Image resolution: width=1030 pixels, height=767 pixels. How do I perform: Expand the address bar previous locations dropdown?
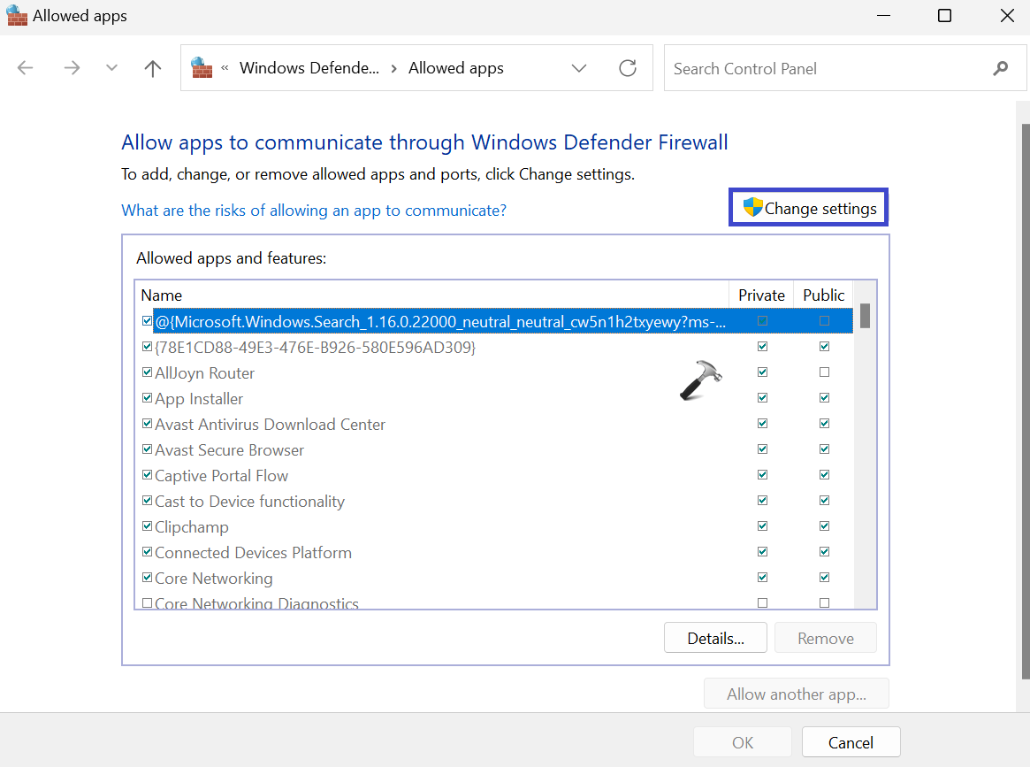tap(579, 68)
